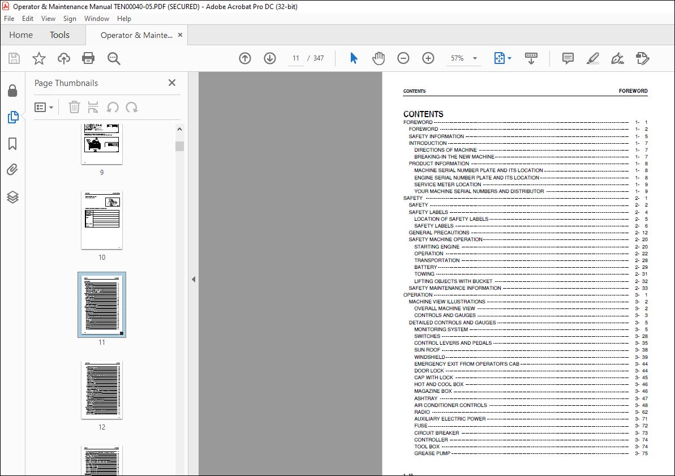Open security lock panel icon
This screenshot has height=476, width=675.
[x=12, y=91]
